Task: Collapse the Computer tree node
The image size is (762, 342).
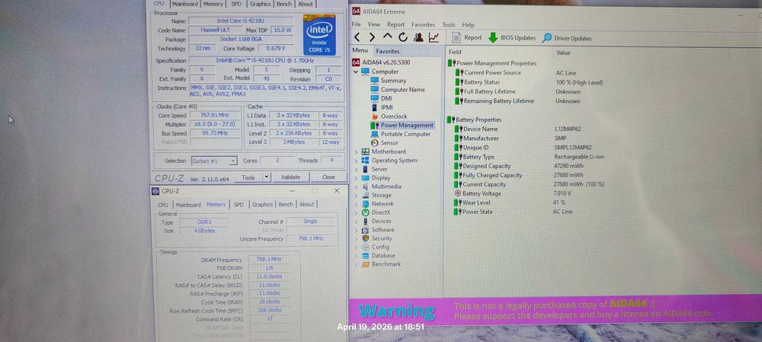Action: pyautogui.click(x=356, y=72)
